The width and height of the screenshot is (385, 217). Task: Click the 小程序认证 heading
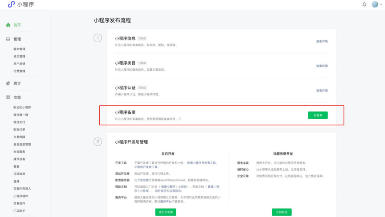click(125, 88)
